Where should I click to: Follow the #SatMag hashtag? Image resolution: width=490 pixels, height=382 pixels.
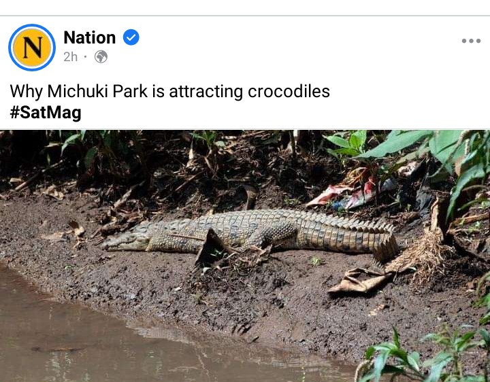click(x=46, y=113)
